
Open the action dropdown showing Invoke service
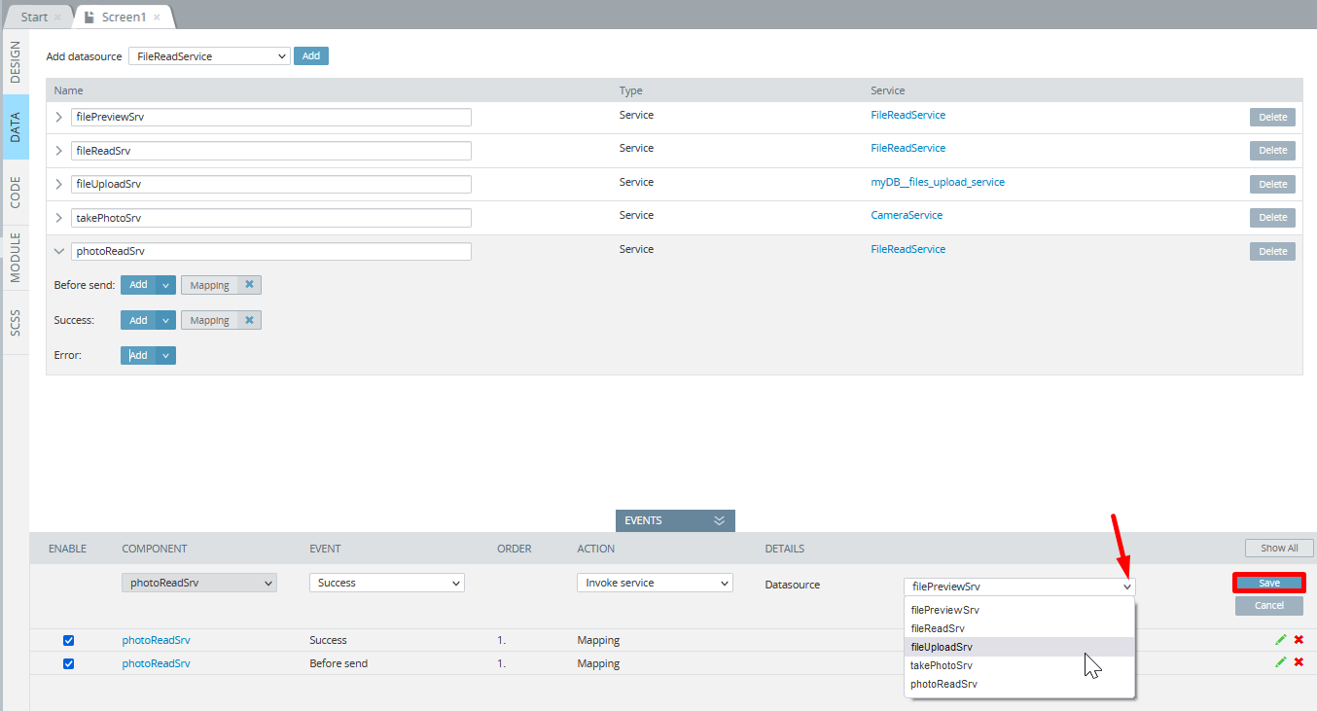pyautogui.click(x=655, y=583)
